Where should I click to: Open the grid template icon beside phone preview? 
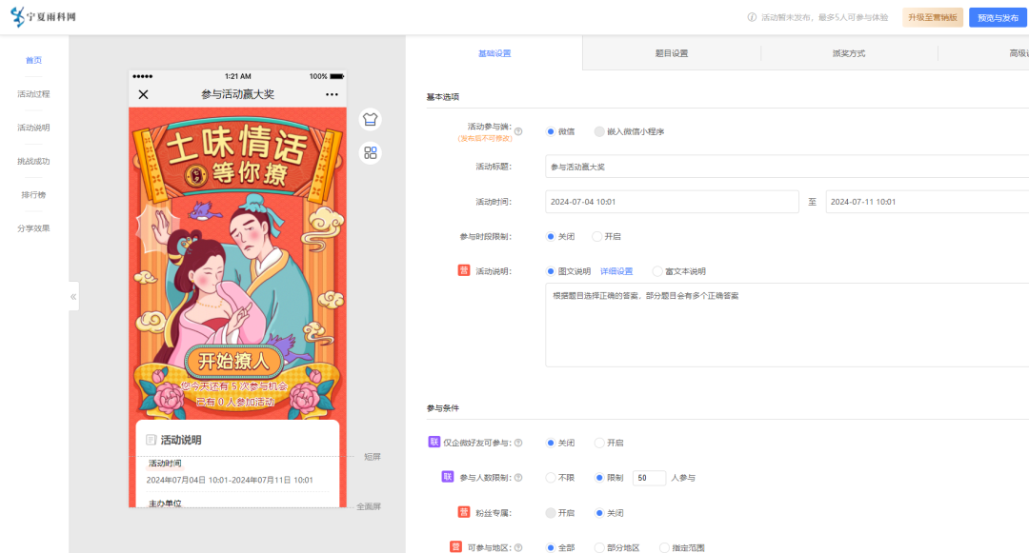click(x=370, y=152)
